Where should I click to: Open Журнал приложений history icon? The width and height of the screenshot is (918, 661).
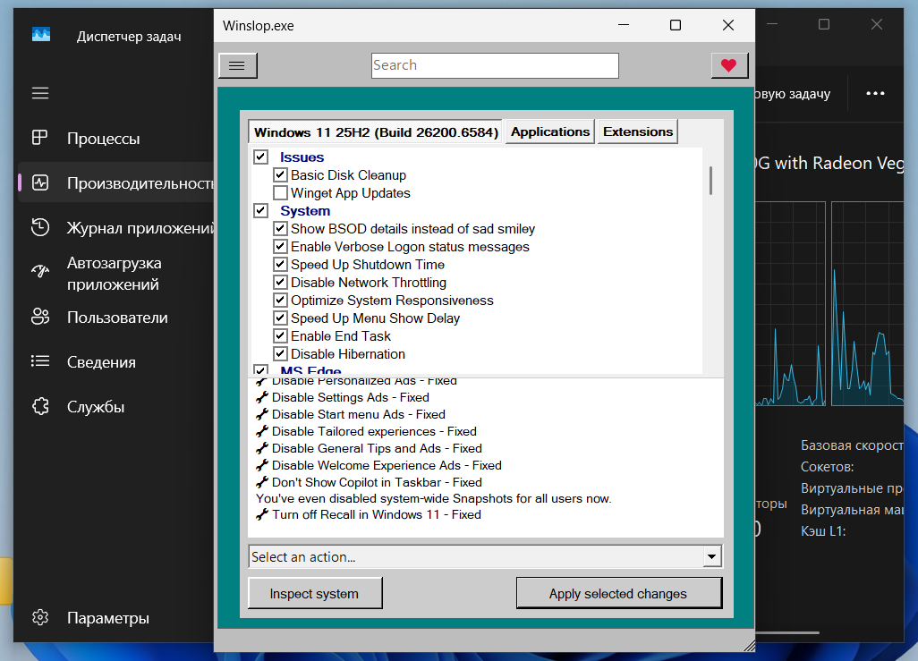(x=39, y=227)
